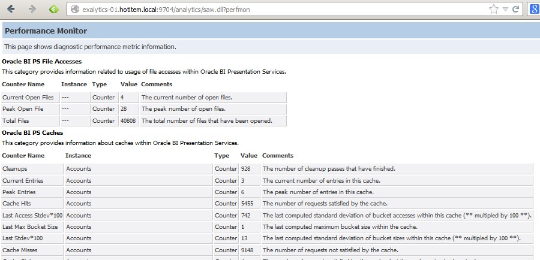The width and height of the screenshot is (540, 260).
Task: Click the Google search engine icon
Action: tap(533, 9)
